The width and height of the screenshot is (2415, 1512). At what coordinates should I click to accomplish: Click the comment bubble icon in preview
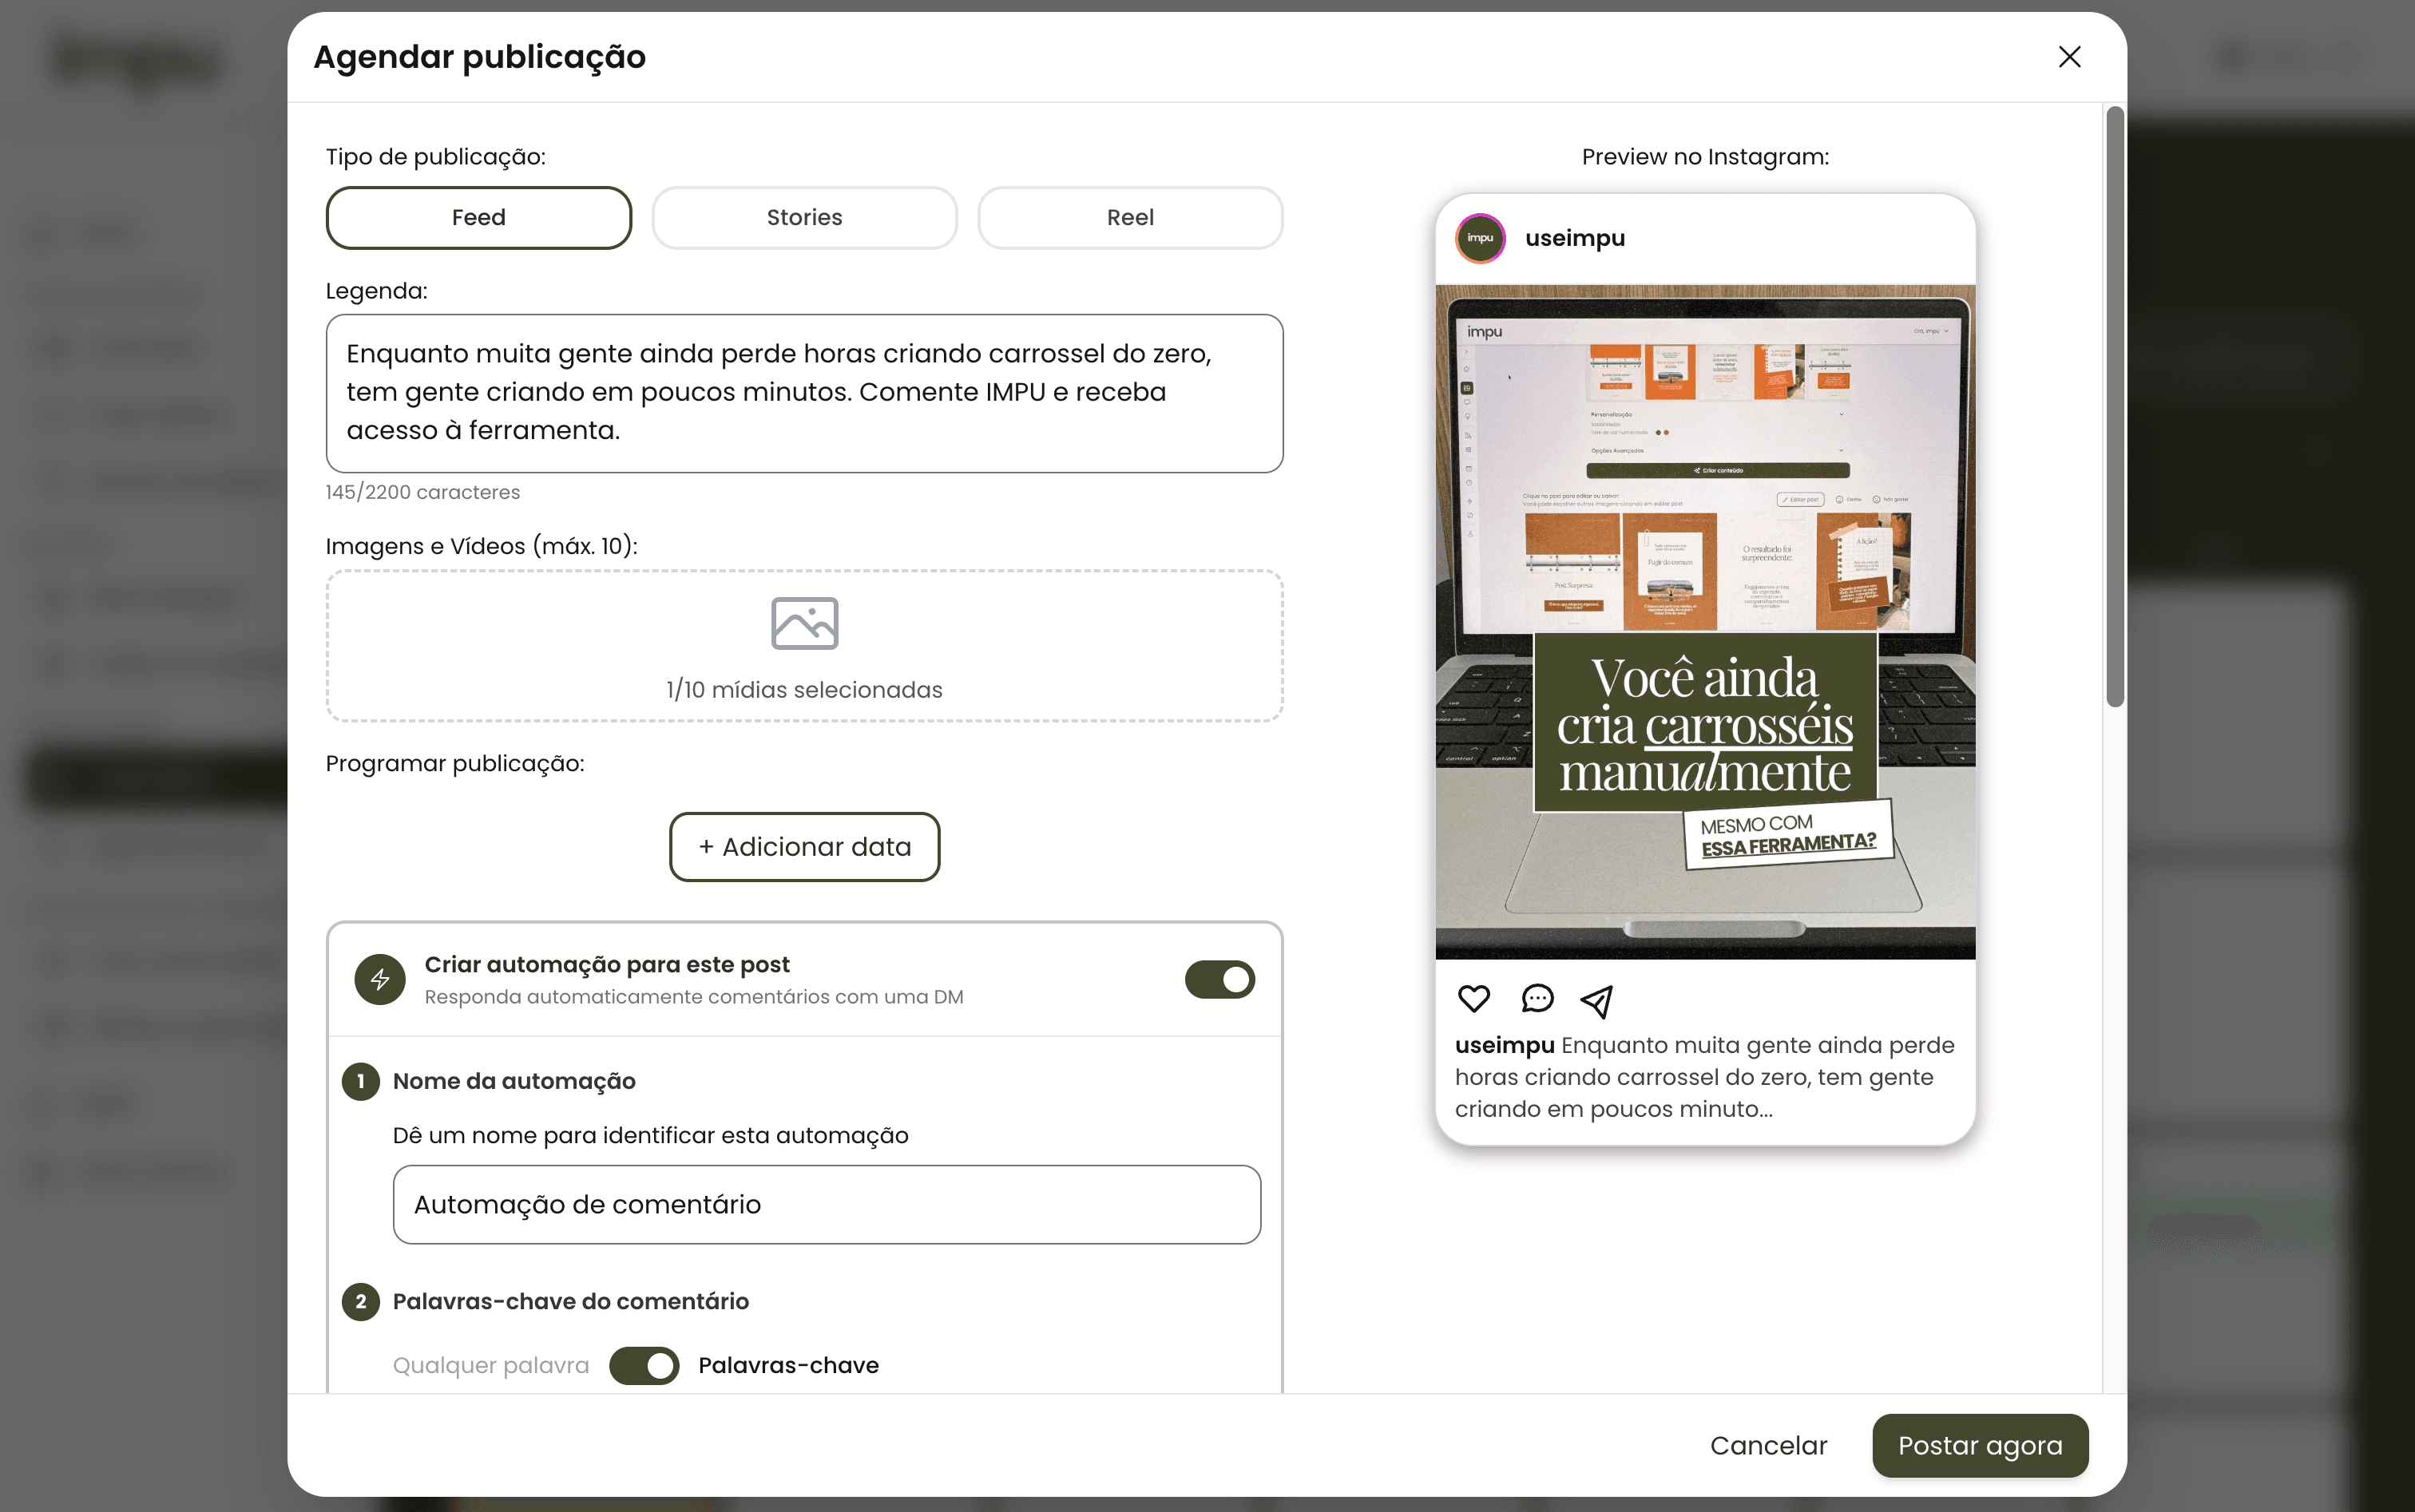(1537, 998)
